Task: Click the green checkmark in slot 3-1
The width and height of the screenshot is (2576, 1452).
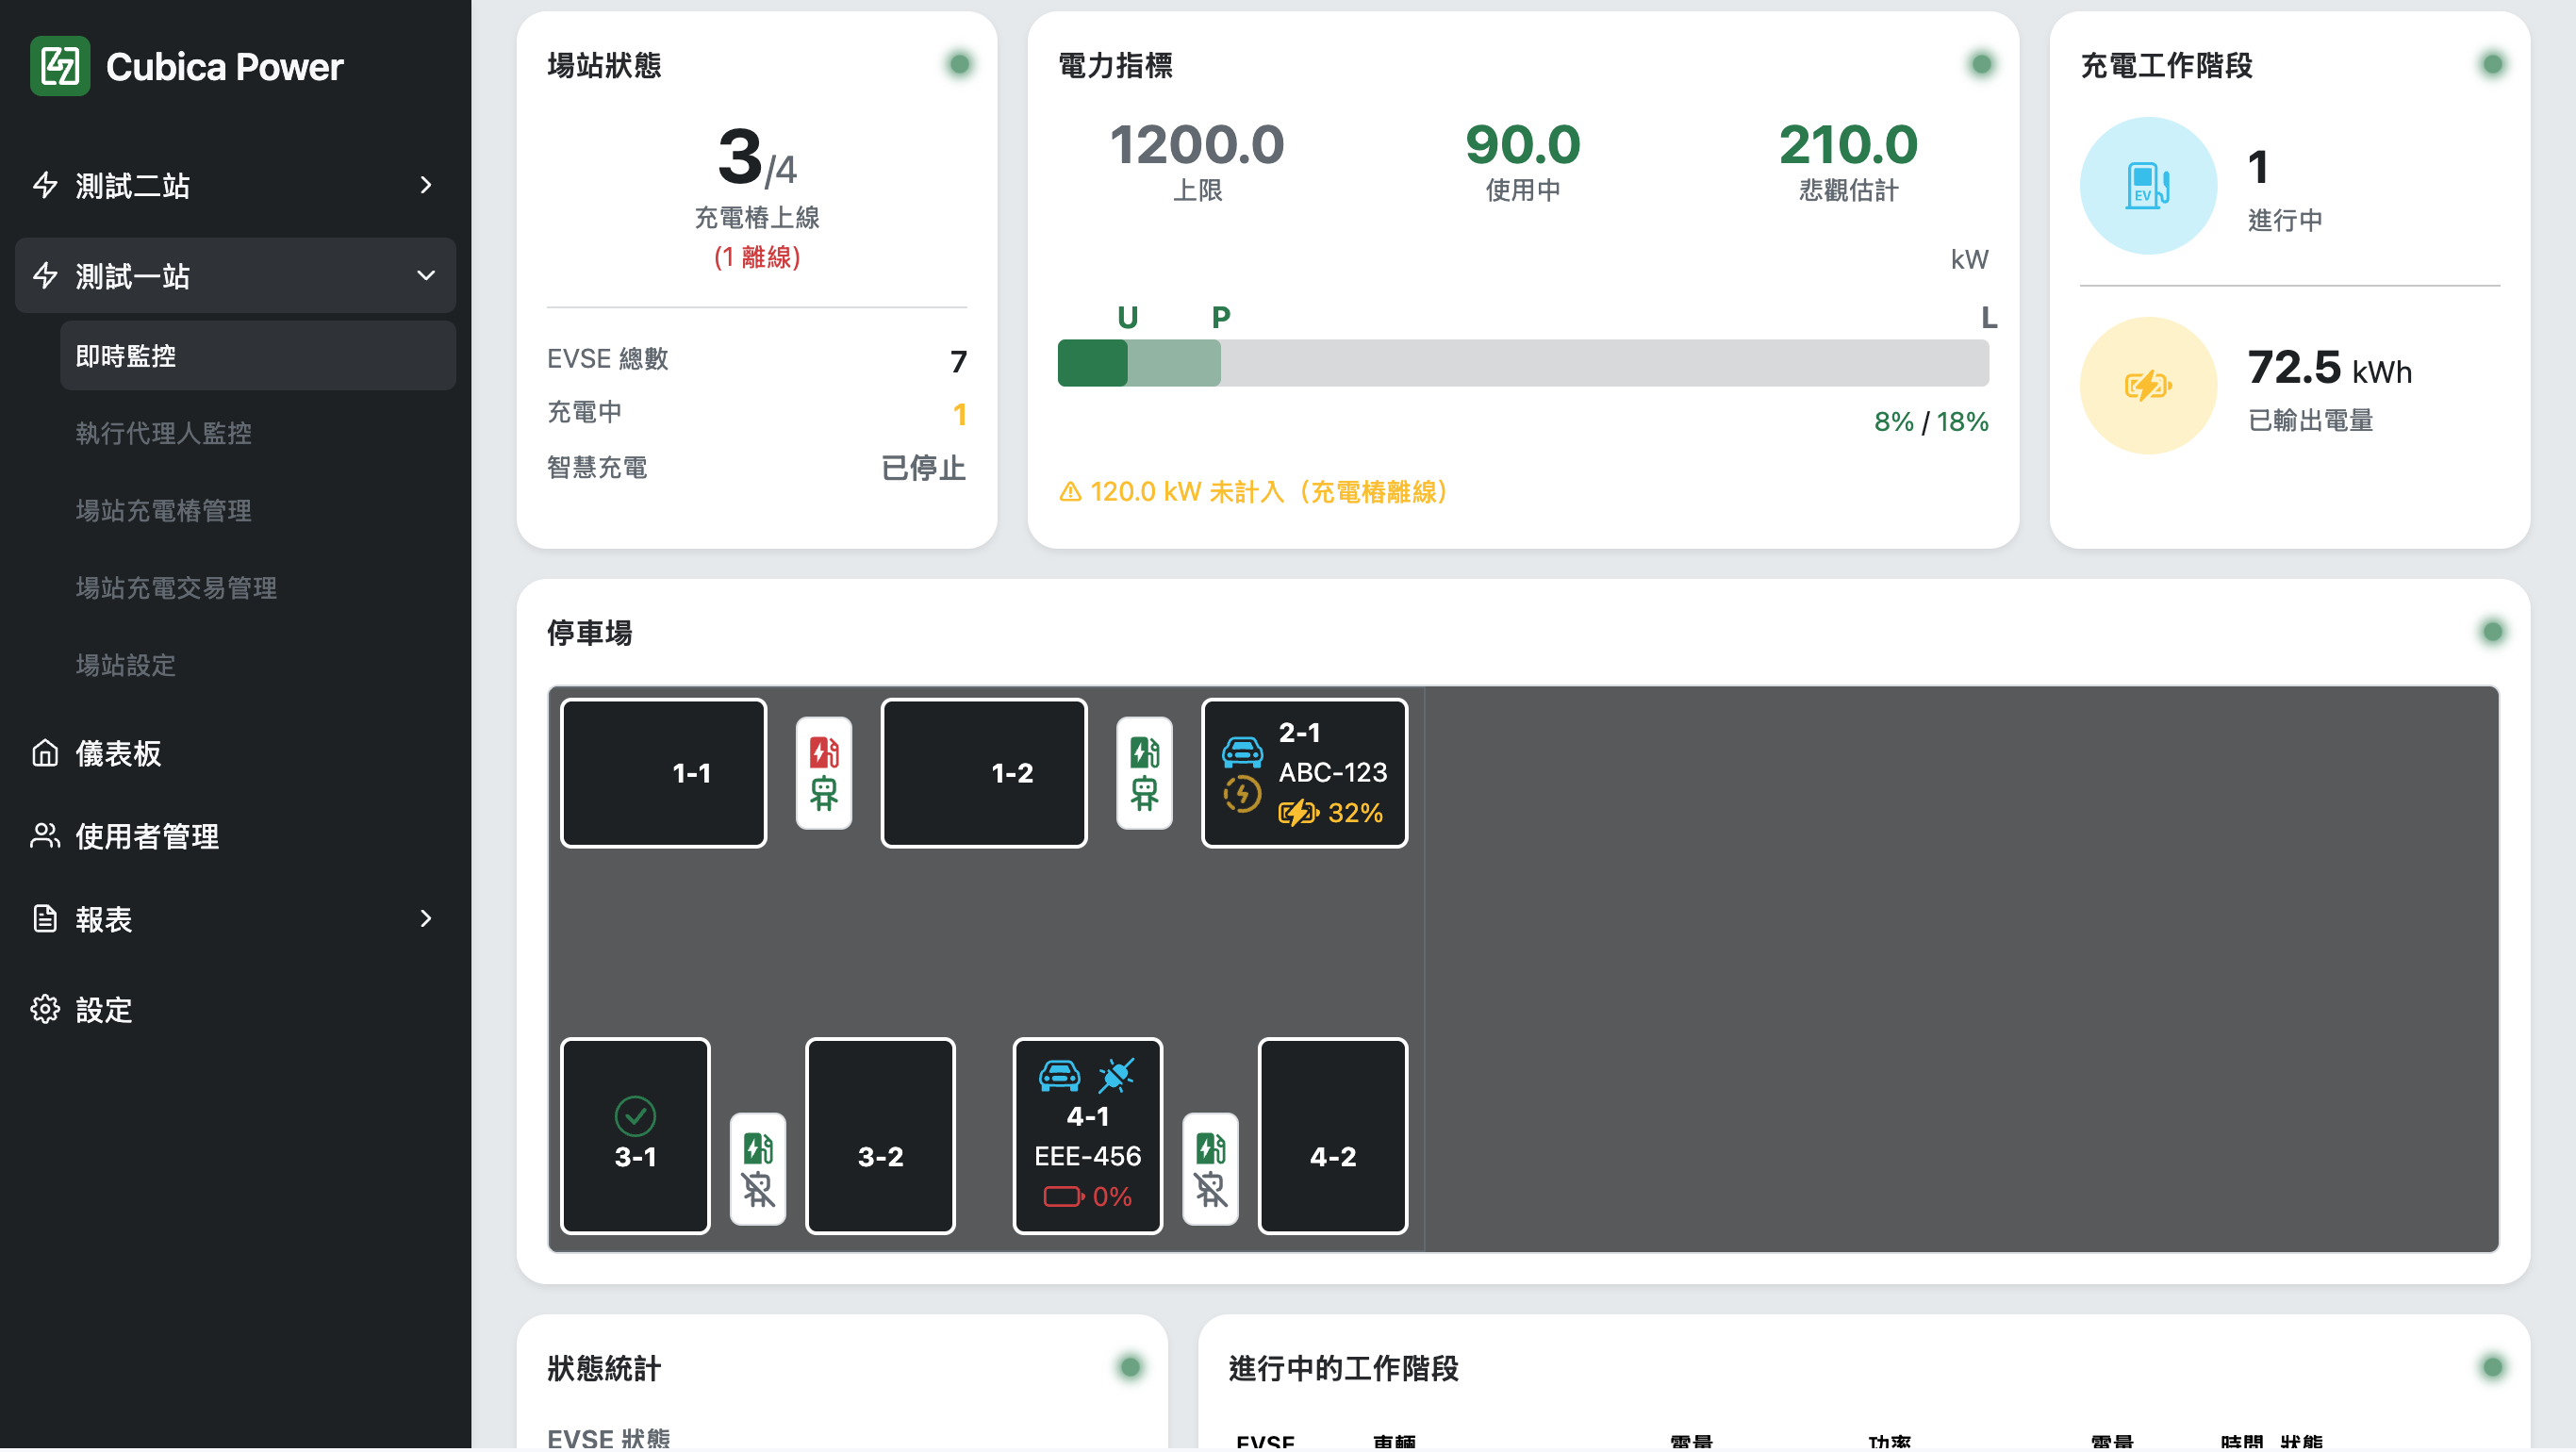Action: (635, 1115)
